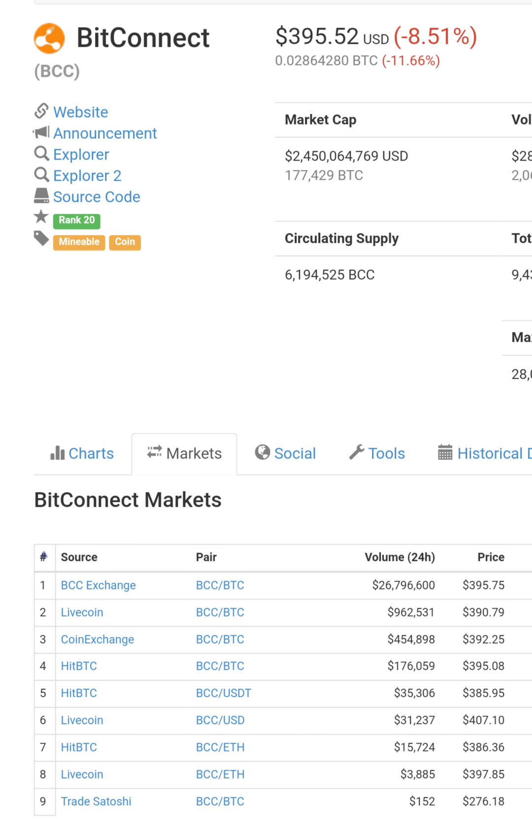
Task: Select the (BCC) ticker symbol text
Action: coord(57,71)
